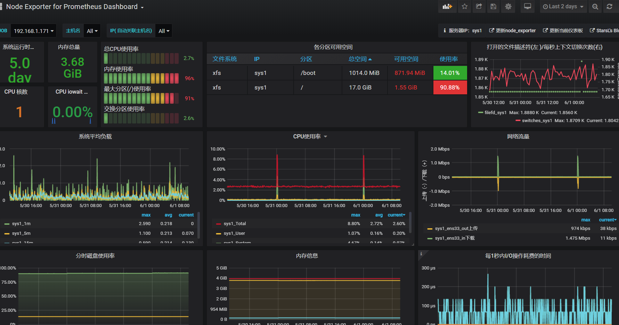Sort table by IP column
The image size is (619, 325).
257,59
